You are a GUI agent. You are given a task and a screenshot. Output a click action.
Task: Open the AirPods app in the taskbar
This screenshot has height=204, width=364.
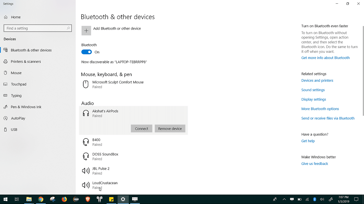[100, 199]
